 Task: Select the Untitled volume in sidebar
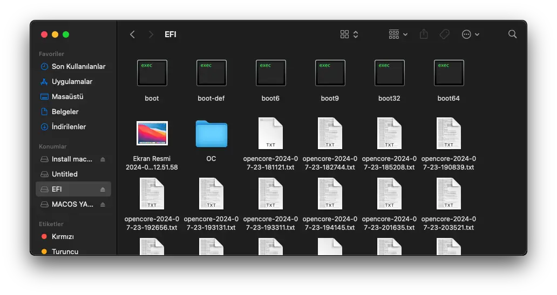(73, 174)
